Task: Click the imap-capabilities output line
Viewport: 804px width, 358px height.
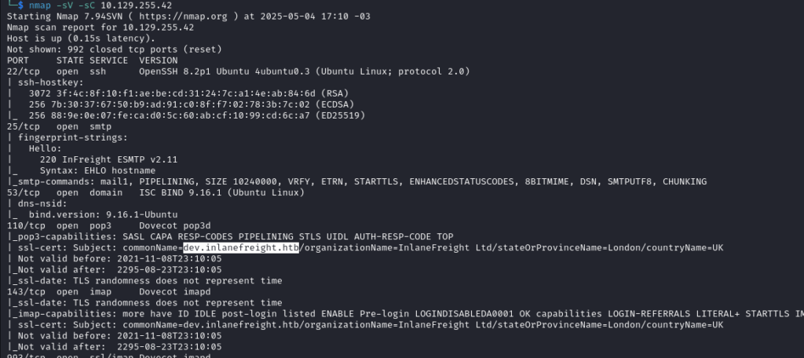Action: pos(405,314)
